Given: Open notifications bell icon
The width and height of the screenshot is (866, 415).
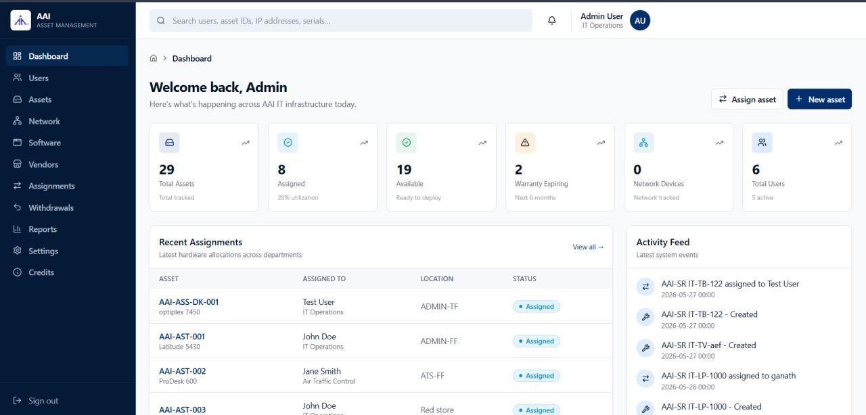Looking at the screenshot, I should tap(552, 20).
